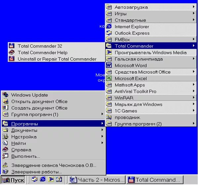
Task: Expand the Автозагрузка submenu arrow
Action: [x=194, y=7]
